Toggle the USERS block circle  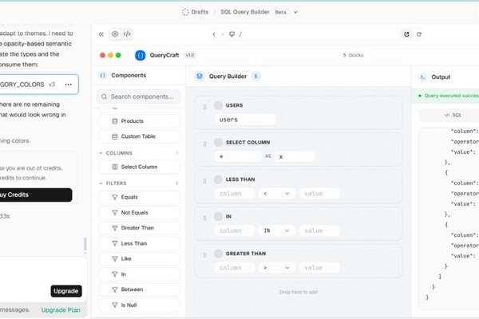[x=218, y=105]
